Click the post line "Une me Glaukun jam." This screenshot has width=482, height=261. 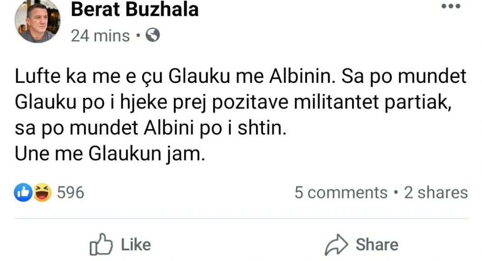pyautogui.click(x=110, y=155)
